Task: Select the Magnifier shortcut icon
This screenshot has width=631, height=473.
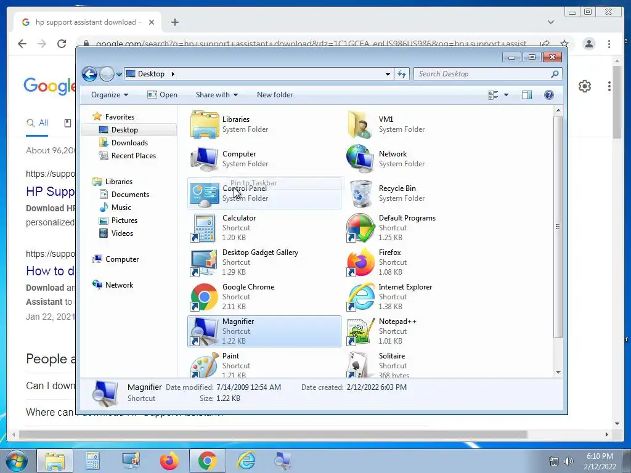Action: [x=205, y=332]
